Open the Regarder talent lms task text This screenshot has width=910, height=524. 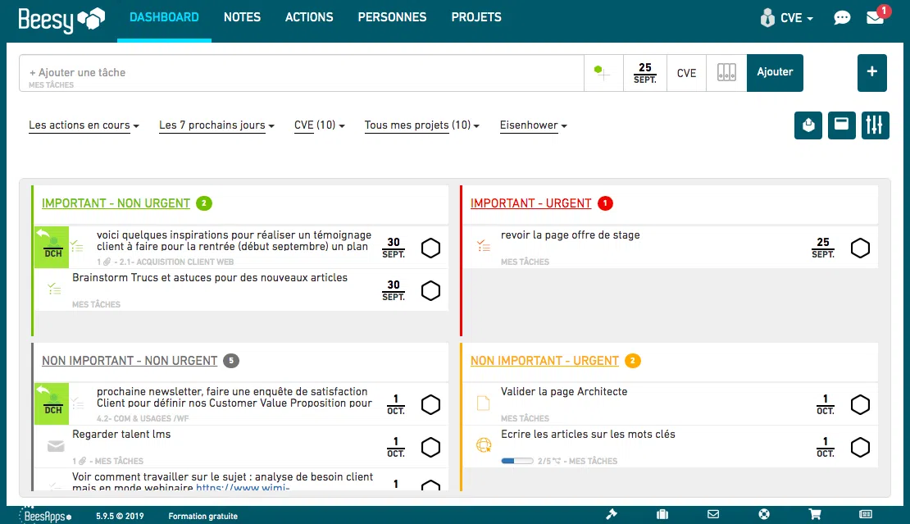[121, 434]
